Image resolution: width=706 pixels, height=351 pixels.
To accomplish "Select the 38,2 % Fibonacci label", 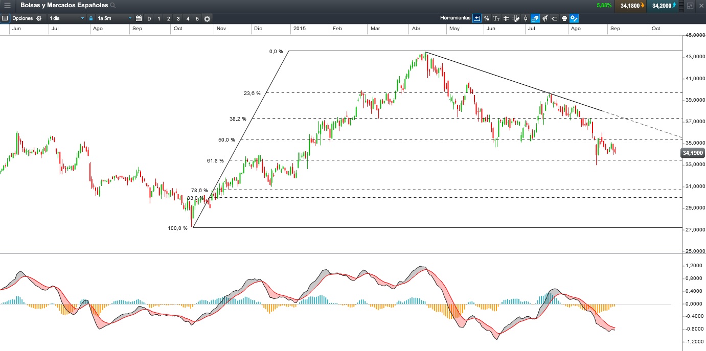I will (238, 119).
